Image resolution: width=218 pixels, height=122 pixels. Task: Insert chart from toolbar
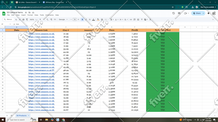point(138,19)
